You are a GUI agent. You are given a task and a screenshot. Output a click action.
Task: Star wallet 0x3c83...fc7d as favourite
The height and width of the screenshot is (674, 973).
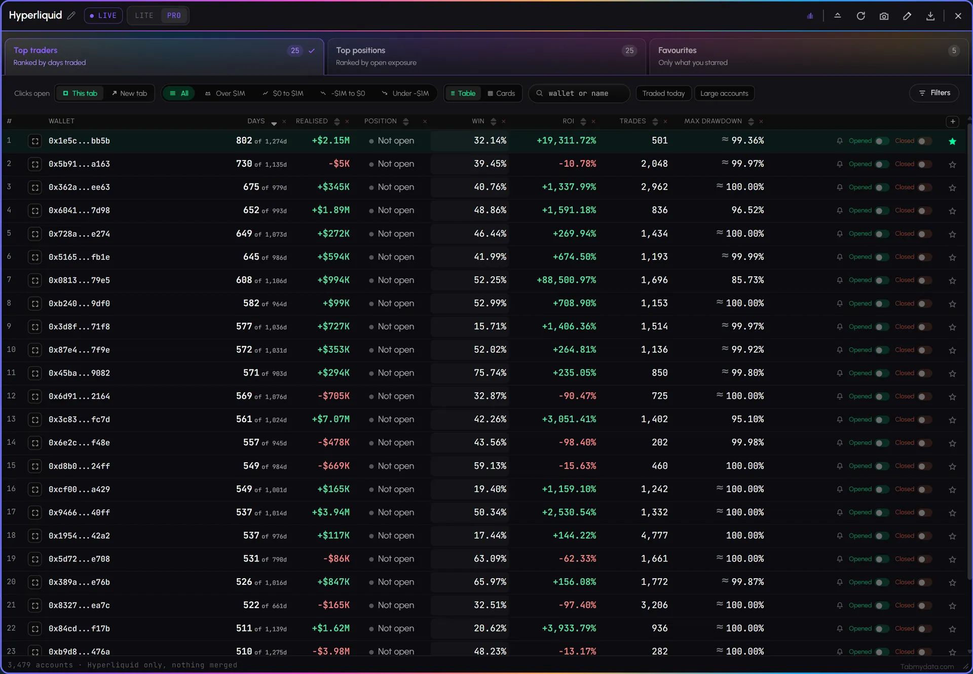click(x=953, y=420)
